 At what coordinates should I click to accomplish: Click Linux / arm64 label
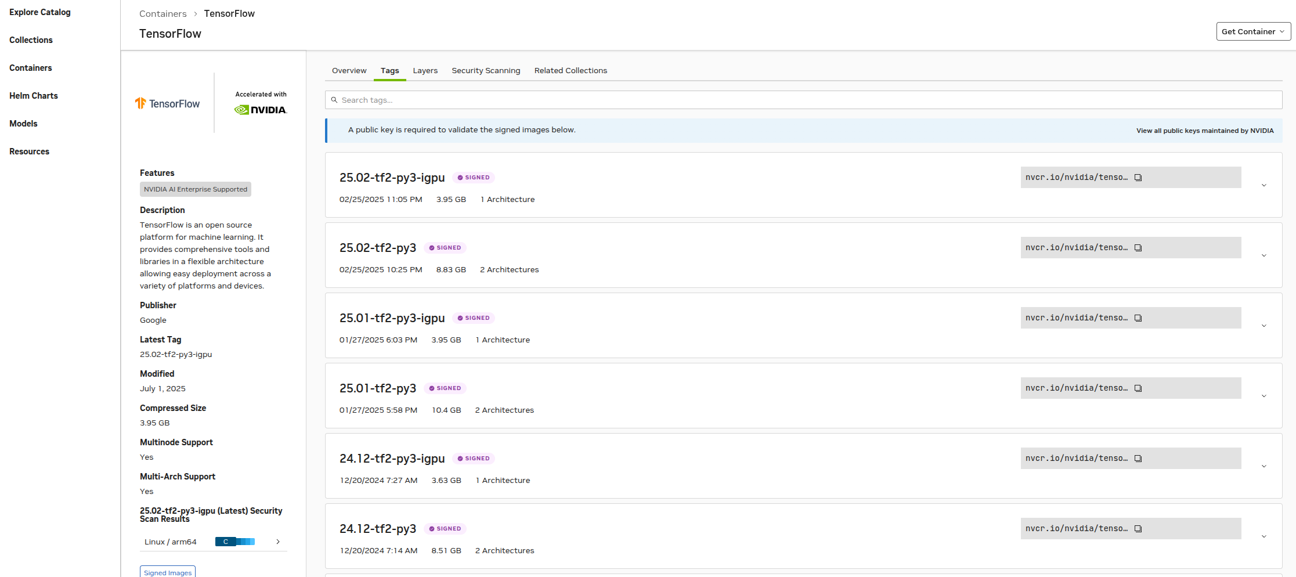(171, 542)
